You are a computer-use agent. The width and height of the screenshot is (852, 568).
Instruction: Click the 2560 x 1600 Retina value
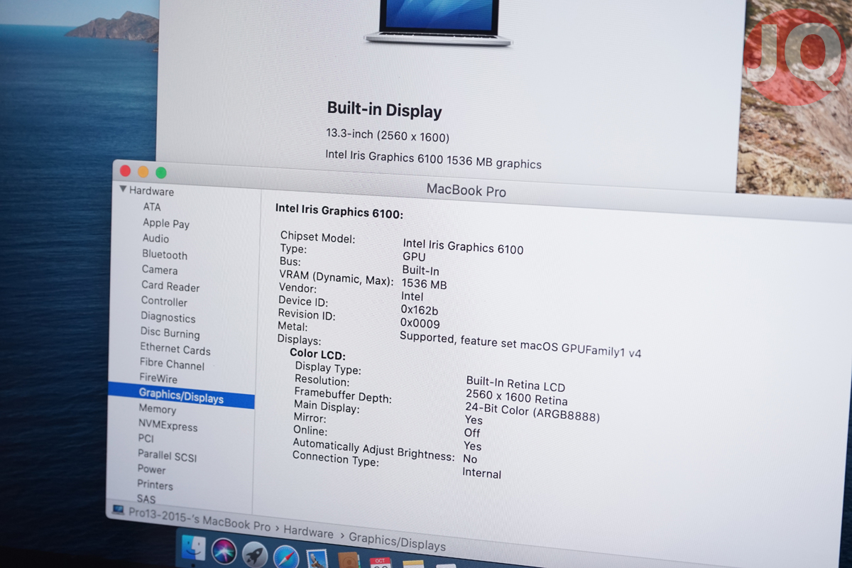click(x=516, y=398)
